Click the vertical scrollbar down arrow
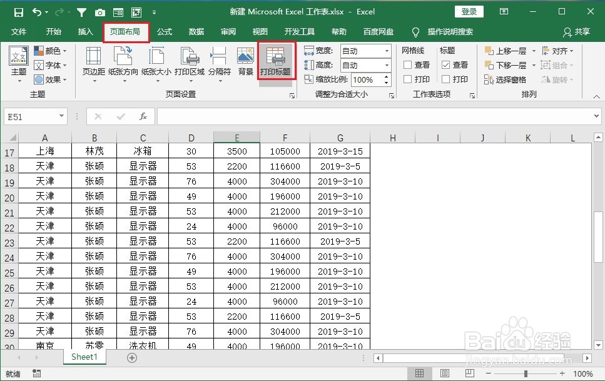 pos(598,345)
